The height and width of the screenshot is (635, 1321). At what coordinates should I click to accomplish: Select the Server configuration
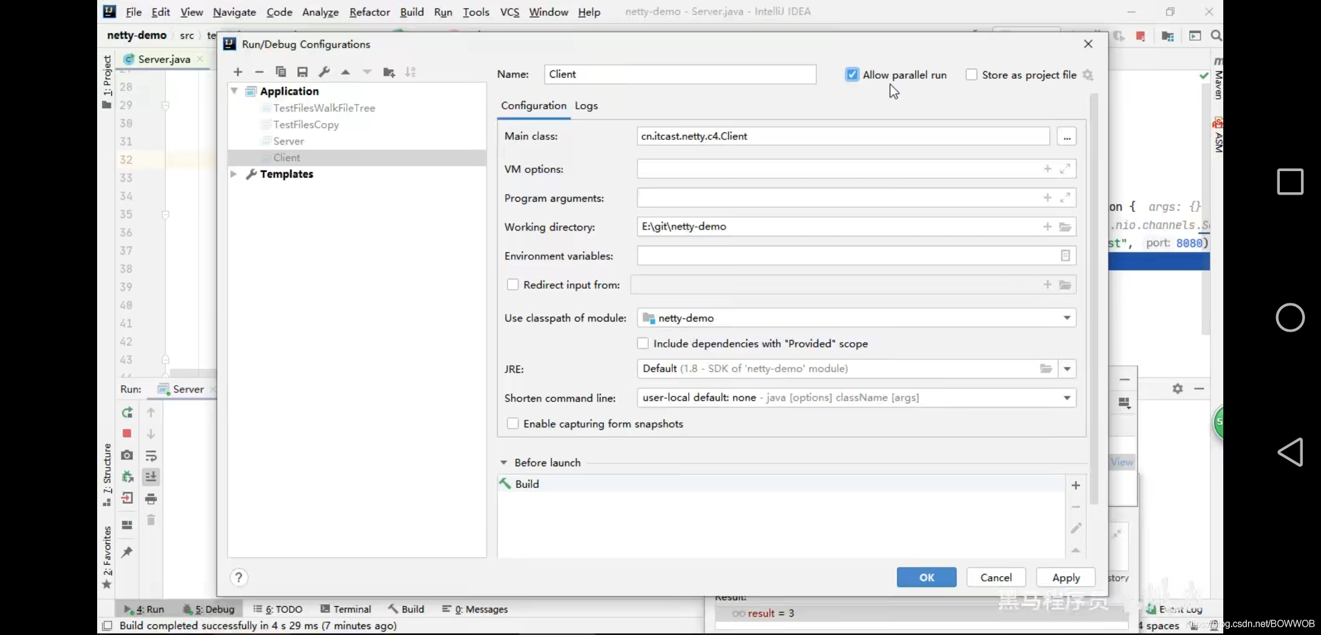pos(288,141)
